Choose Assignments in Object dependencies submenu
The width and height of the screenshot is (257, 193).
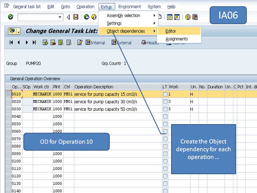point(179,39)
